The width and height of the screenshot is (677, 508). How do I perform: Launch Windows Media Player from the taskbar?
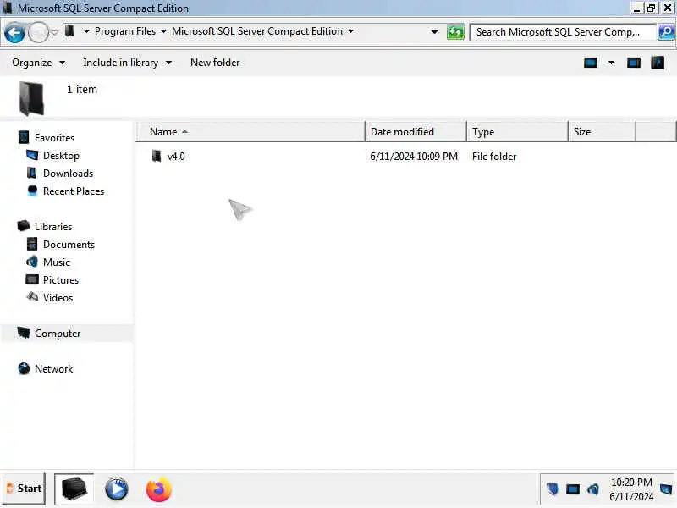[116, 490]
